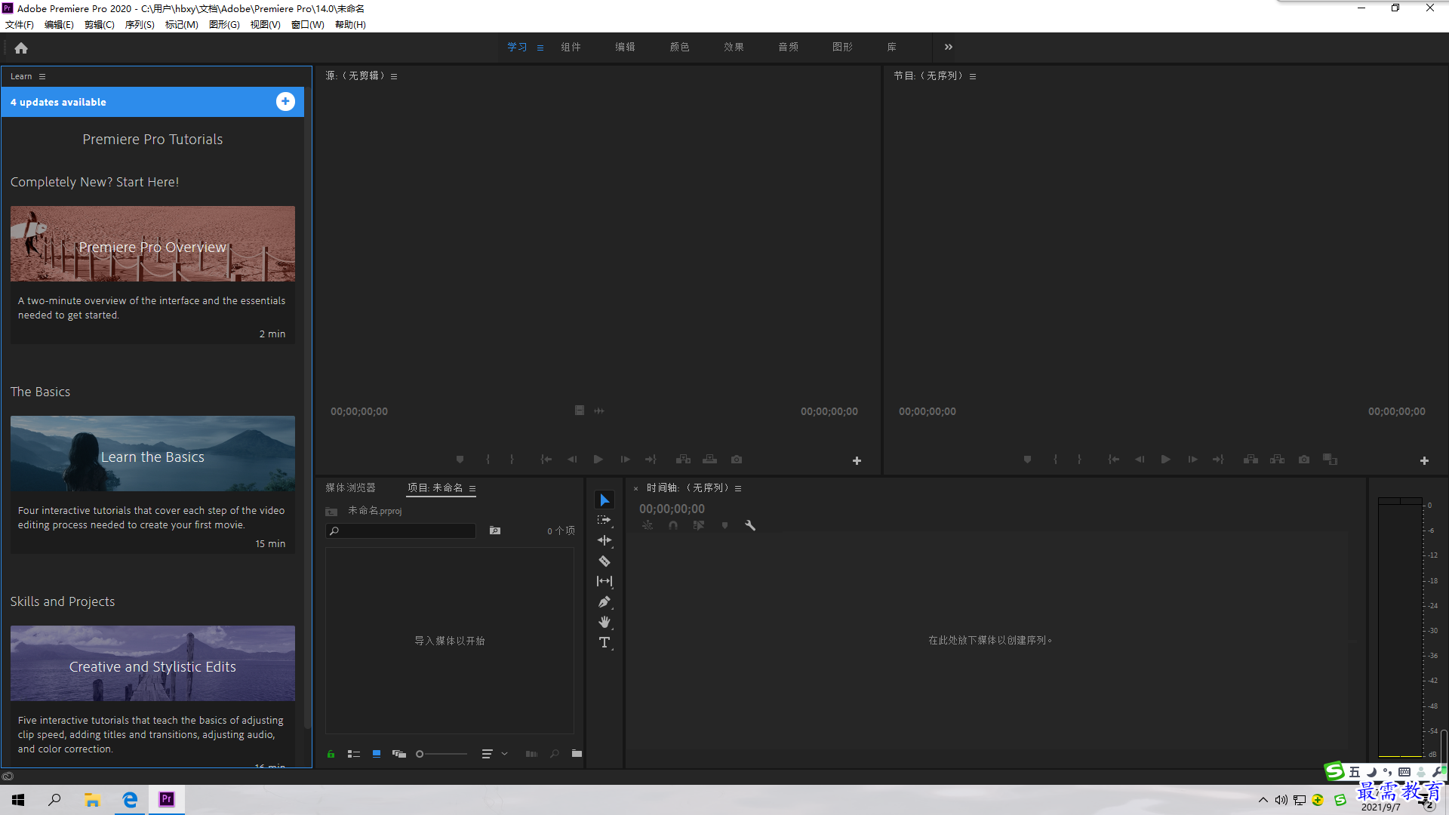
Task: Click Source monitor overwrite button
Action: (710, 459)
